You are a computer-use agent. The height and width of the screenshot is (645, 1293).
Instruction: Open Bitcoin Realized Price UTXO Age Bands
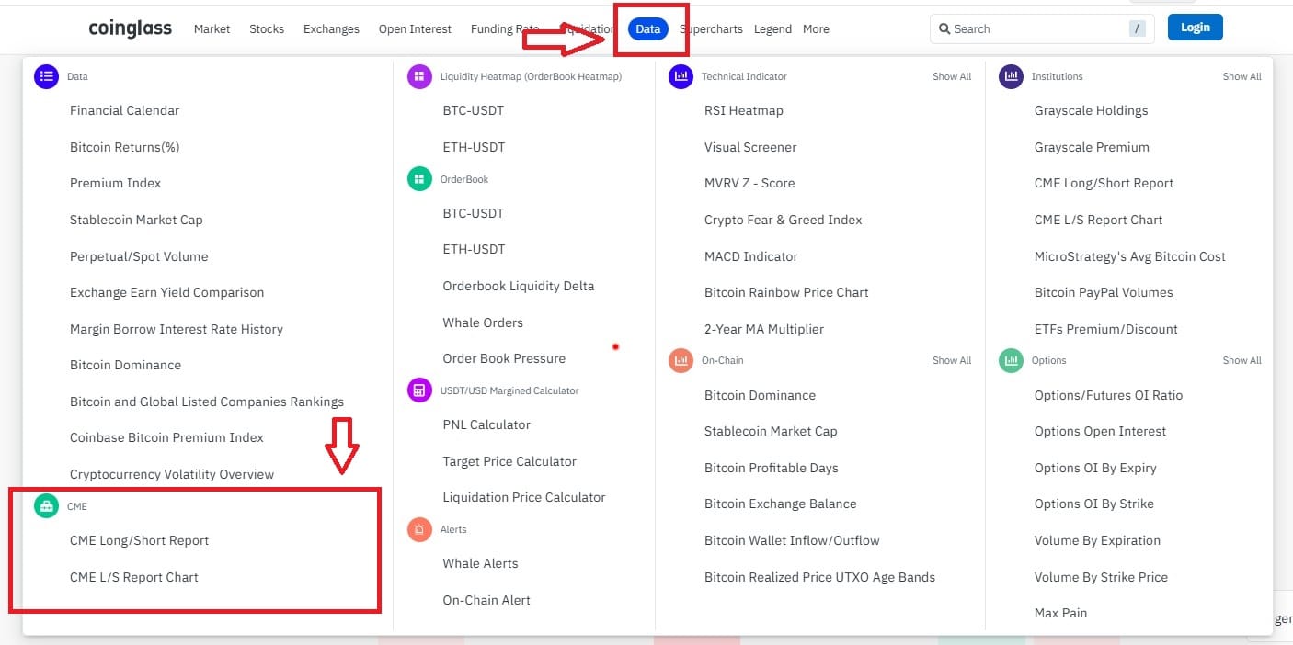pos(819,577)
